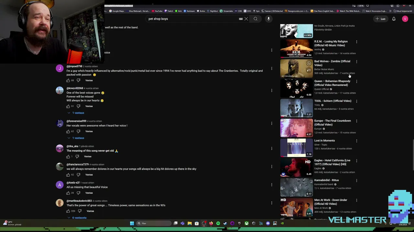Viewport: 414px width, 232px height.
Task: Dislike the comment by @foreverwise999
Action: tap(78, 131)
